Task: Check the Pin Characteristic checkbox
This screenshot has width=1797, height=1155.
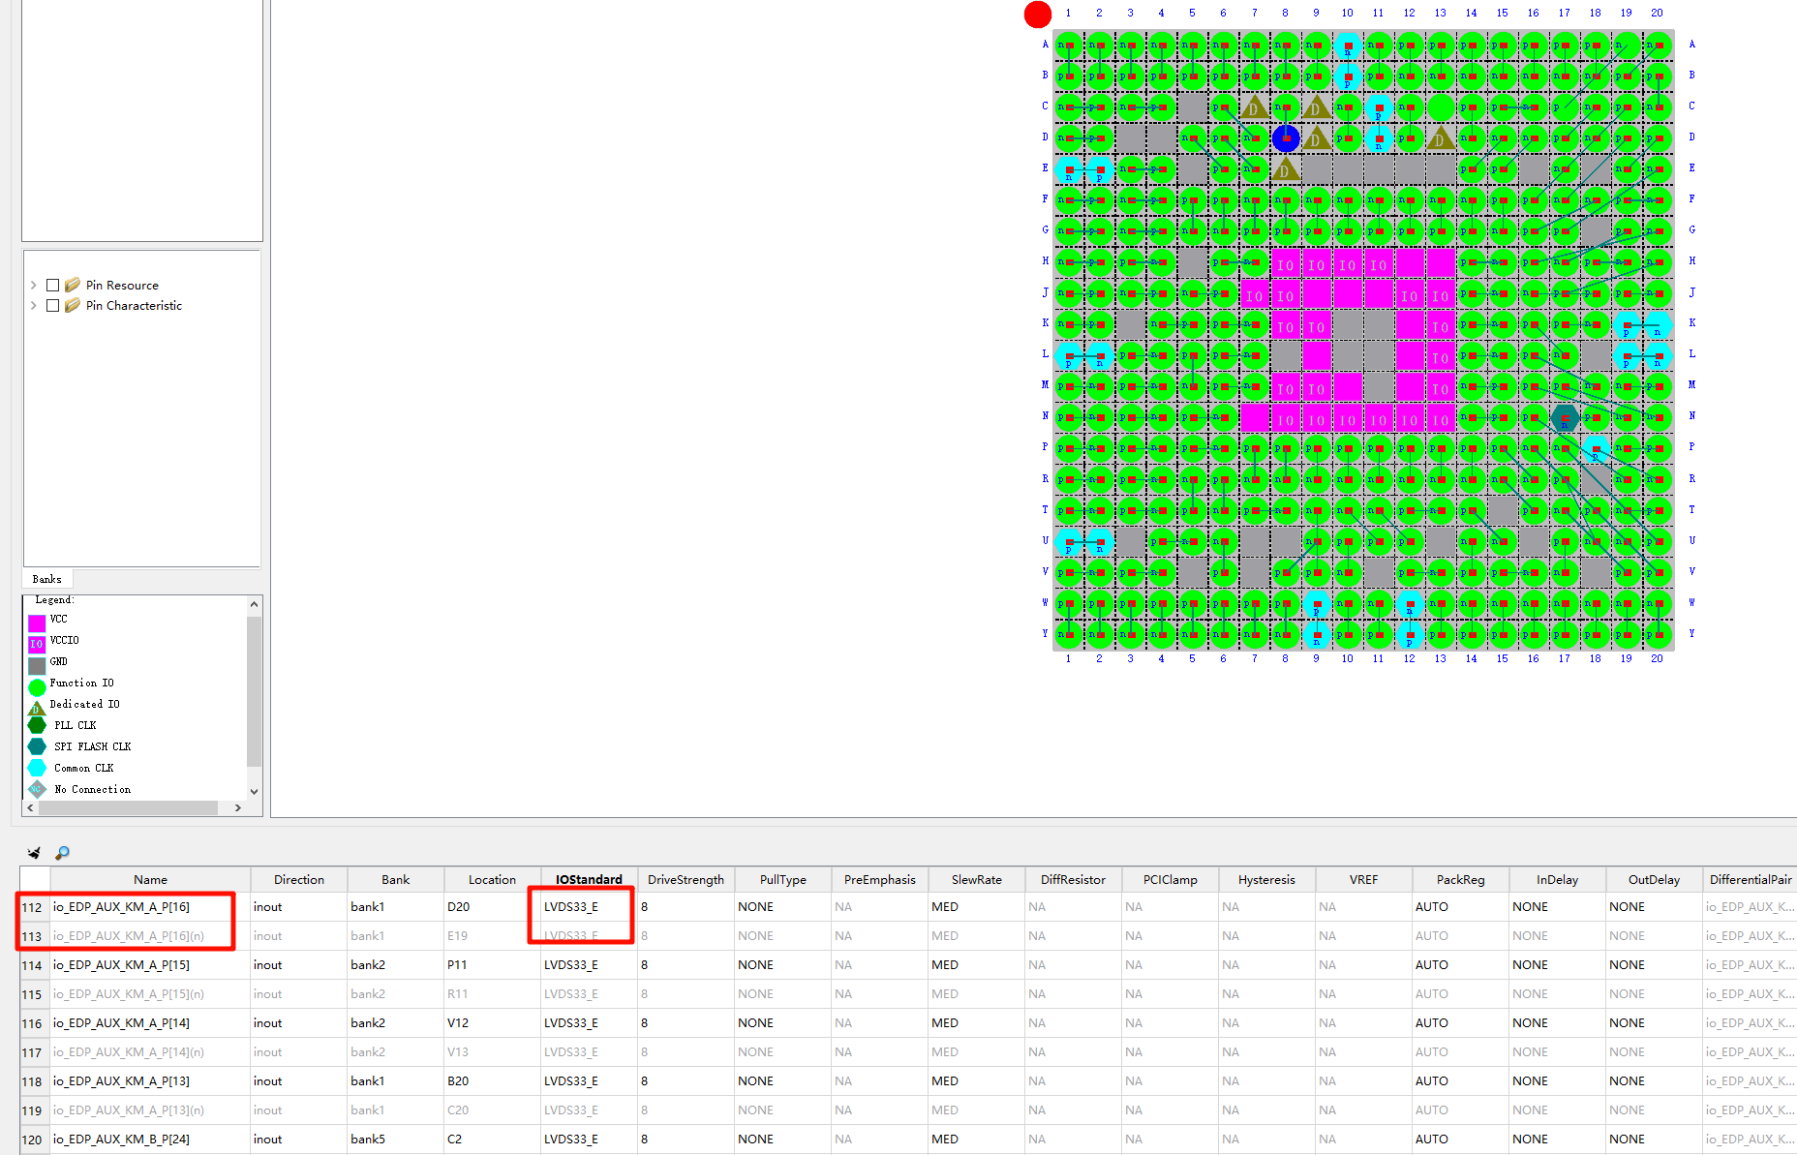Action: click(x=53, y=305)
